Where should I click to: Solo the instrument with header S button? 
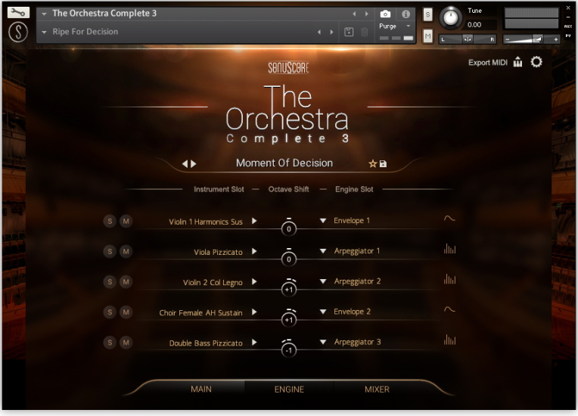pos(427,14)
